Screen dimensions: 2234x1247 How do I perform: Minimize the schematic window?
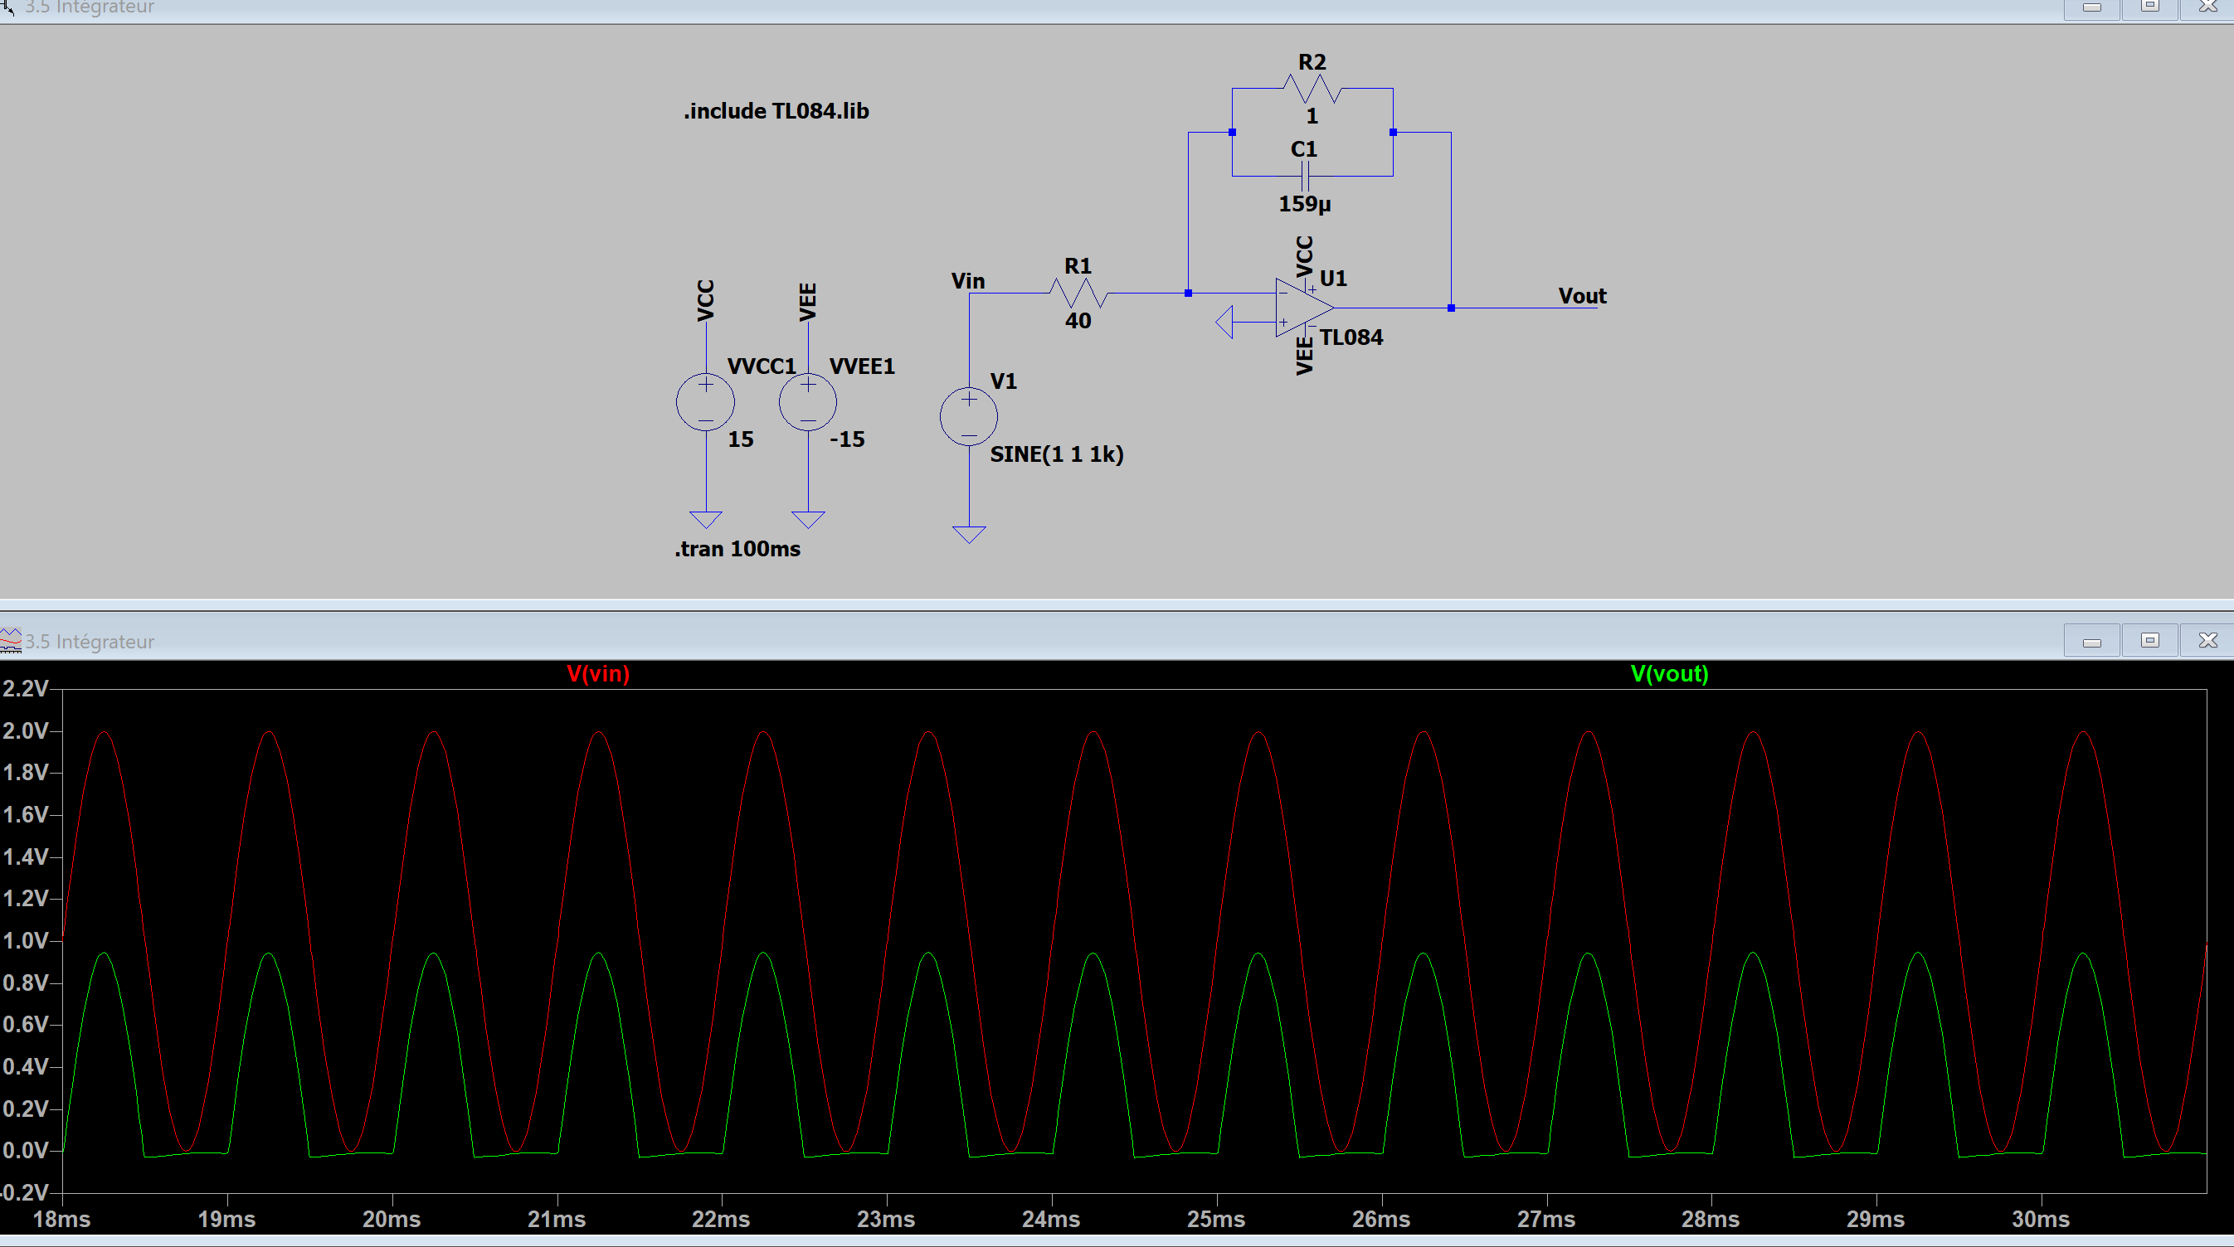[2092, 8]
